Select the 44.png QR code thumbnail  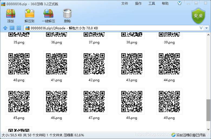tap(169, 64)
